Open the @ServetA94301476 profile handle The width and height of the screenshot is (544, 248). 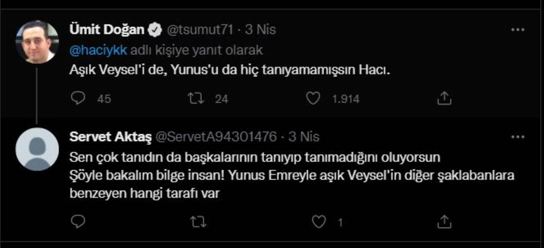(x=216, y=137)
